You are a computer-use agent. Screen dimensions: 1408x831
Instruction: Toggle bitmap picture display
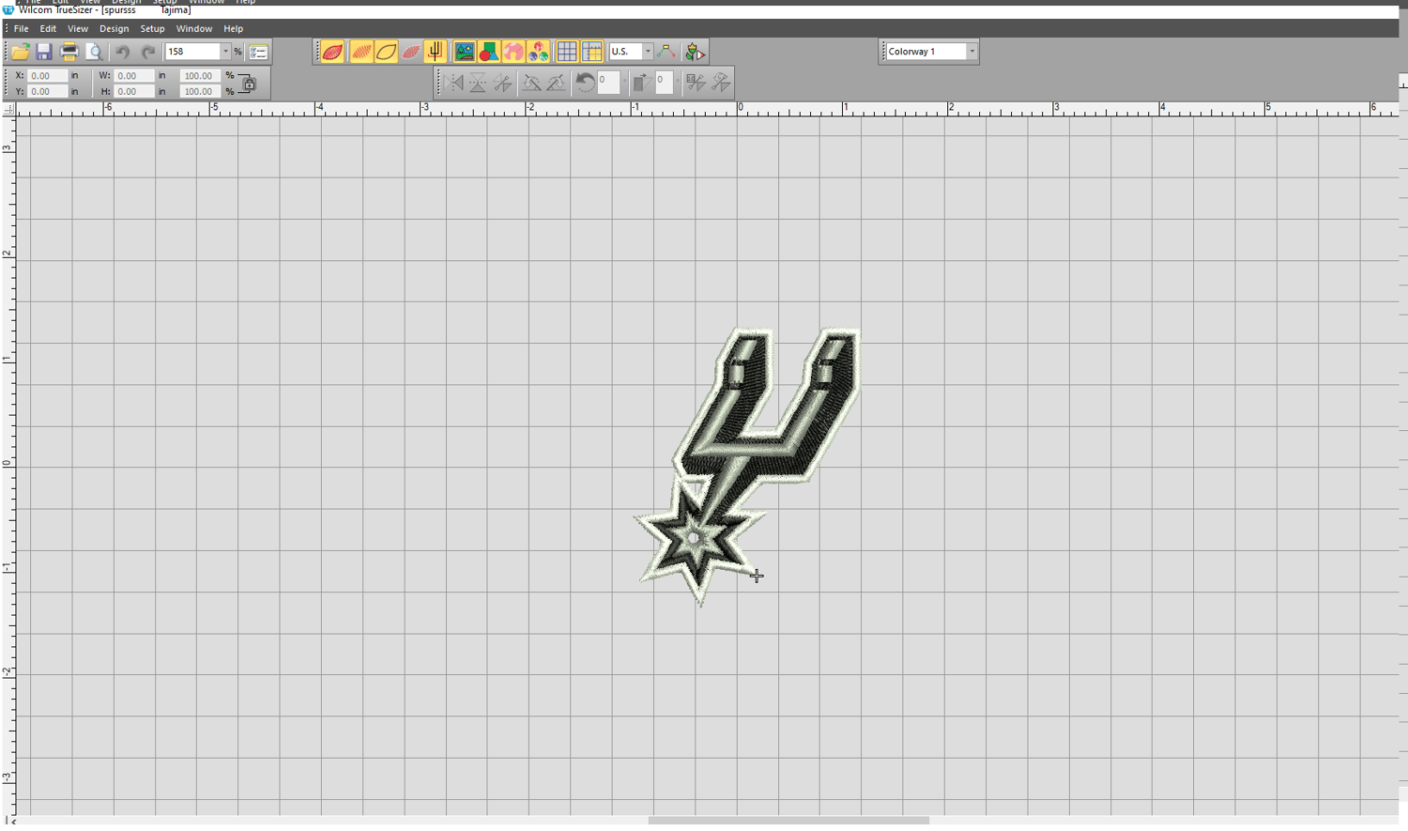coord(464,52)
